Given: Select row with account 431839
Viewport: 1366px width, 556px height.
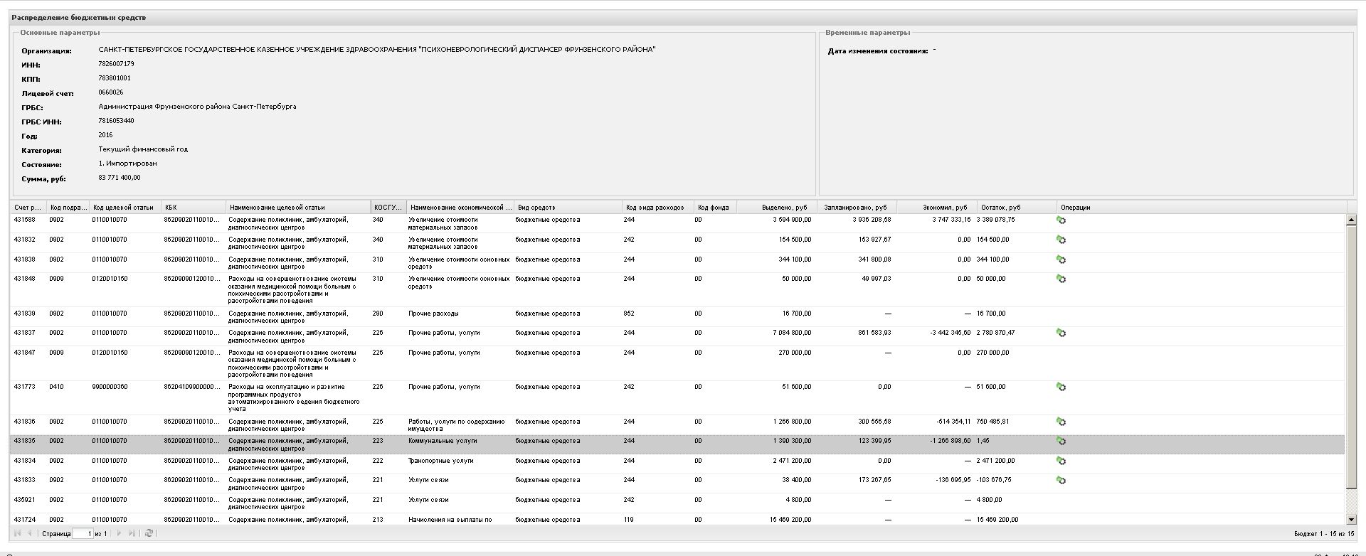Looking at the screenshot, I should click(x=677, y=317).
